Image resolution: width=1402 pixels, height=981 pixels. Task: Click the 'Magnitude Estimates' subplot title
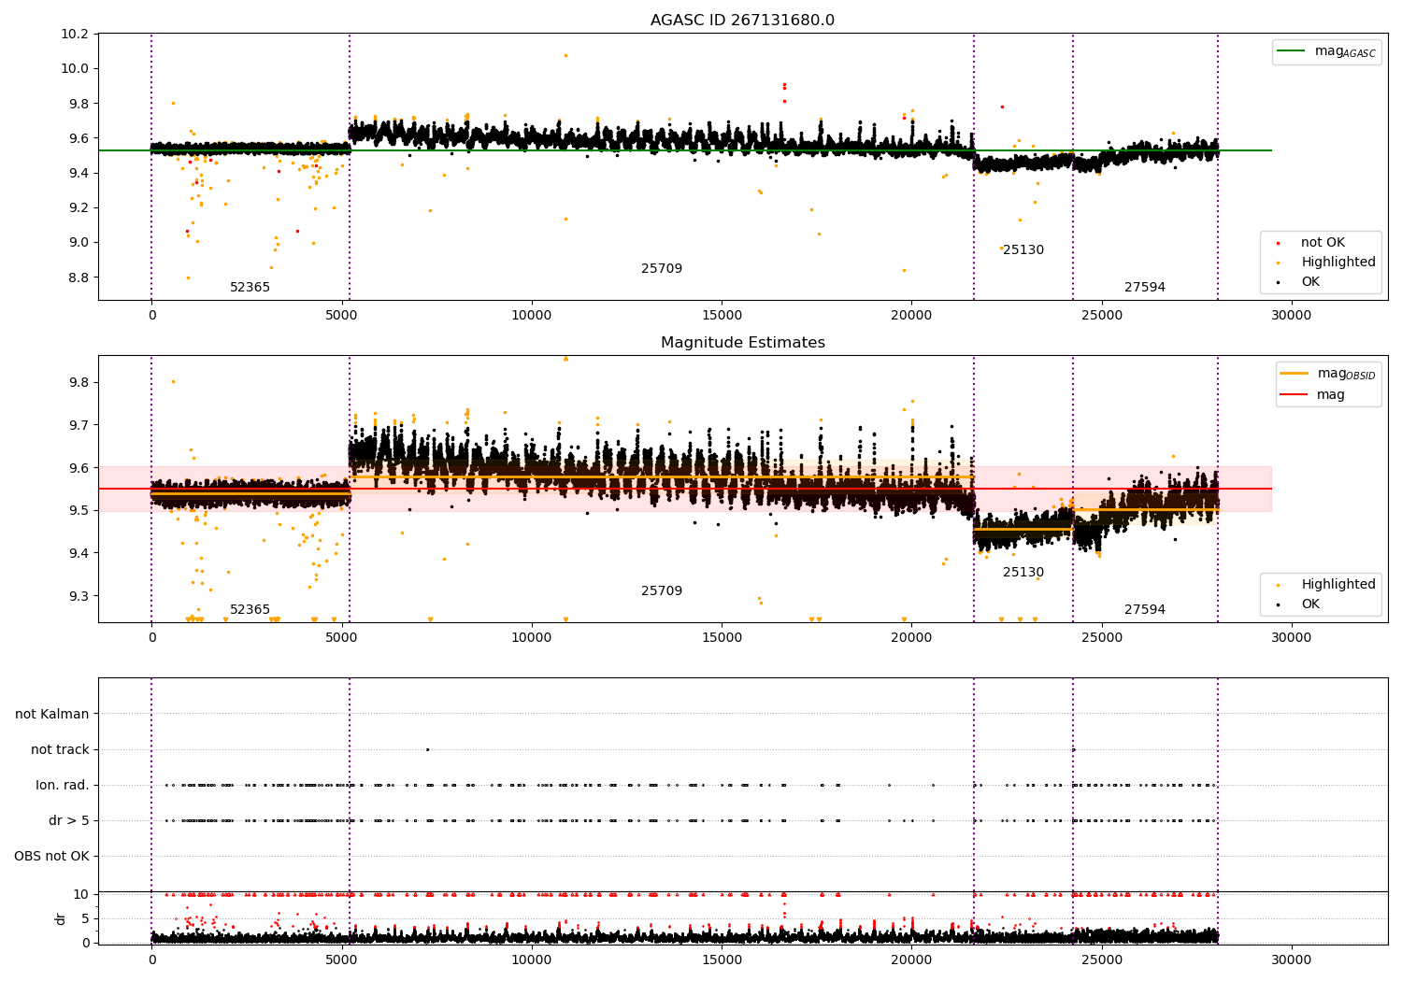[742, 343]
